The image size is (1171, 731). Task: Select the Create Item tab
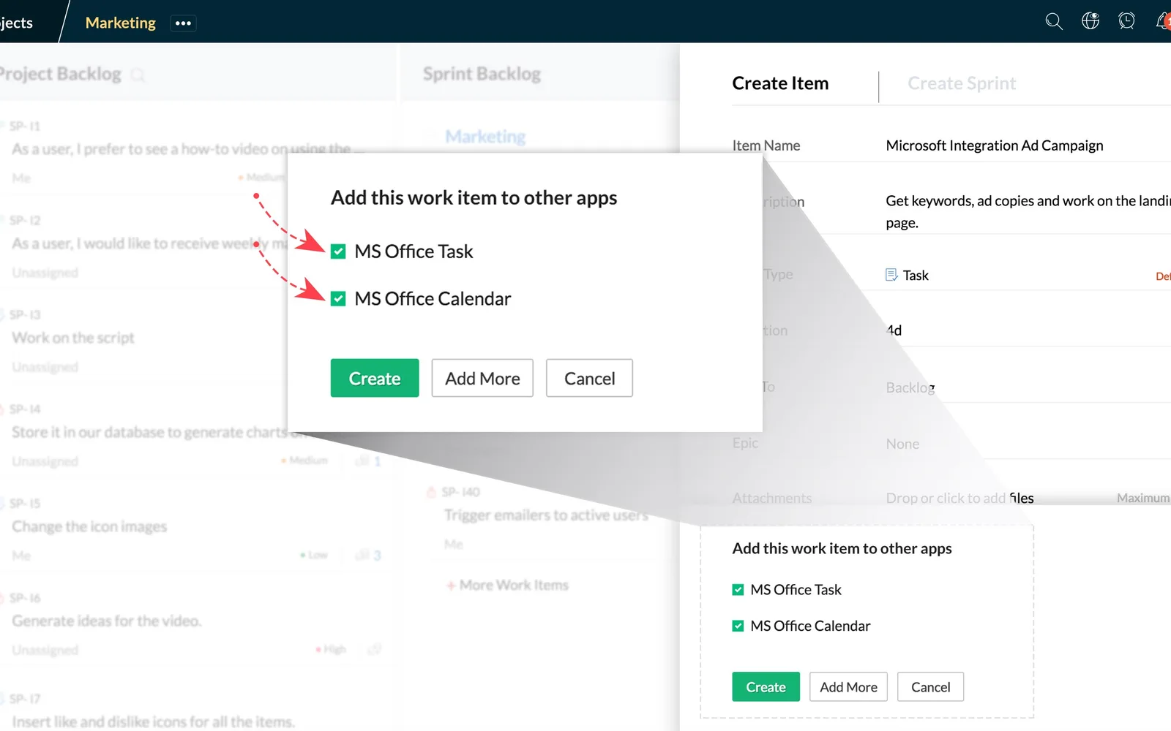(780, 83)
